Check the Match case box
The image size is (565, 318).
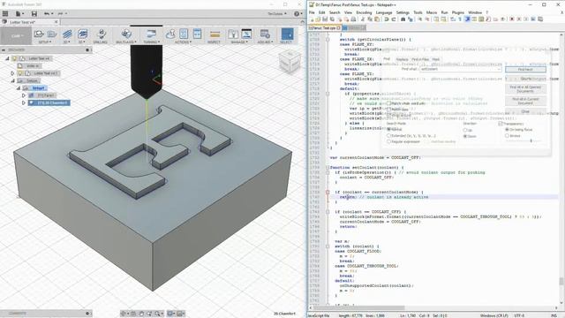tap(388, 110)
